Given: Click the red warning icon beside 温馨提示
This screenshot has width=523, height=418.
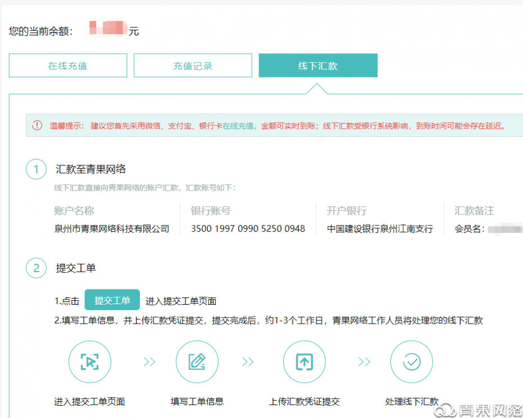Looking at the screenshot, I should (37, 126).
